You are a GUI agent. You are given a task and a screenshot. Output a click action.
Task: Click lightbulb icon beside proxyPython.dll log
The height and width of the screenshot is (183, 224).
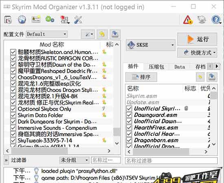[x=36, y=171]
